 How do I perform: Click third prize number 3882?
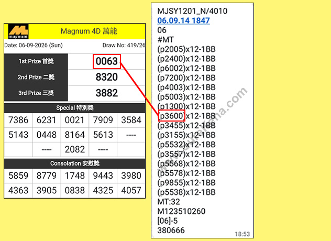point(107,93)
